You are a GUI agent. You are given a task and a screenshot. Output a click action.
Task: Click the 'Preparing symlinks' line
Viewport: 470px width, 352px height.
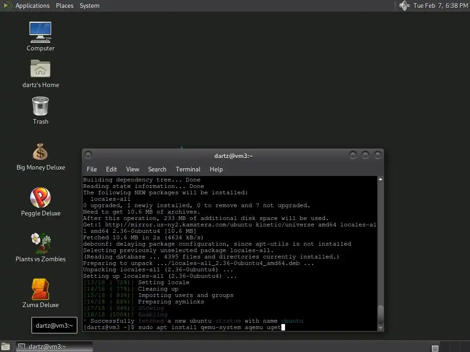[x=144, y=302]
